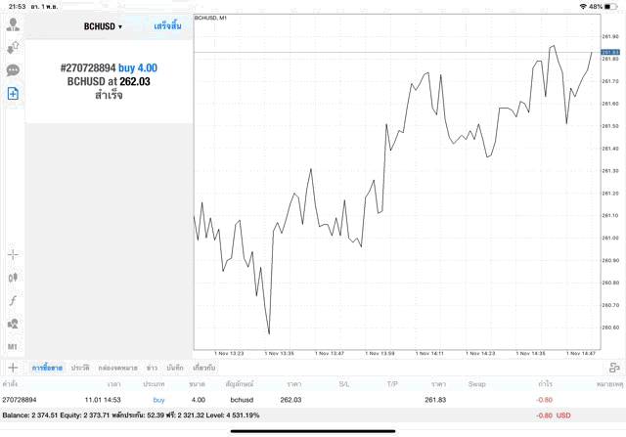Screen dimensions: 626x437
Task: Open the กล่องจดหมาย (Mailbox) tab
Action: pos(117,368)
